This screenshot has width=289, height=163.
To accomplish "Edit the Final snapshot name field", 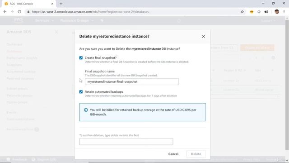I will [x=131, y=81].
